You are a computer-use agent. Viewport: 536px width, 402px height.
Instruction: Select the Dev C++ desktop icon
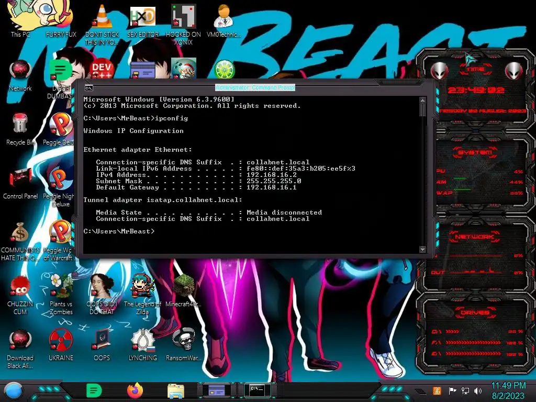(x=102, y=70)
